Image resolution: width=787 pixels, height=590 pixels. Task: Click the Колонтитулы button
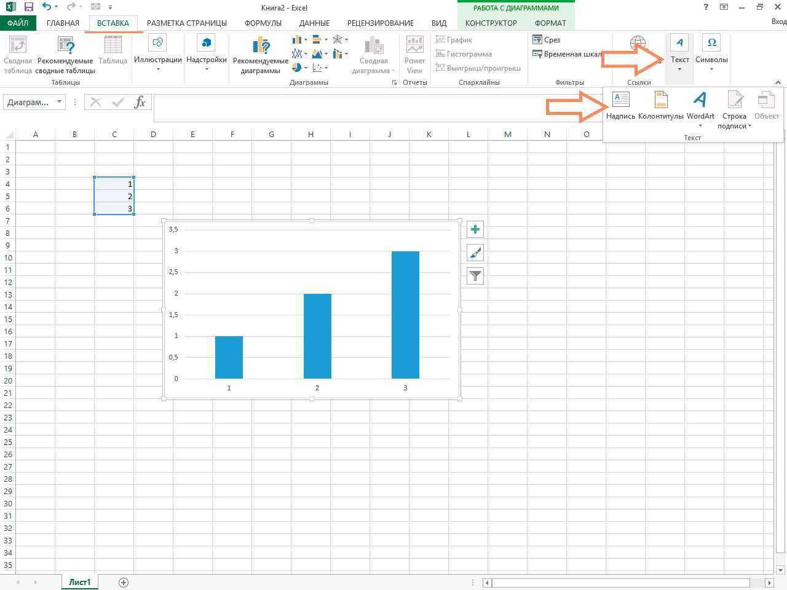[x=661, y=105]
